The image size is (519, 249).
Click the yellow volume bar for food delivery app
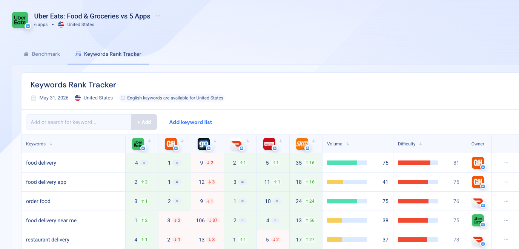tap(347, 182)
